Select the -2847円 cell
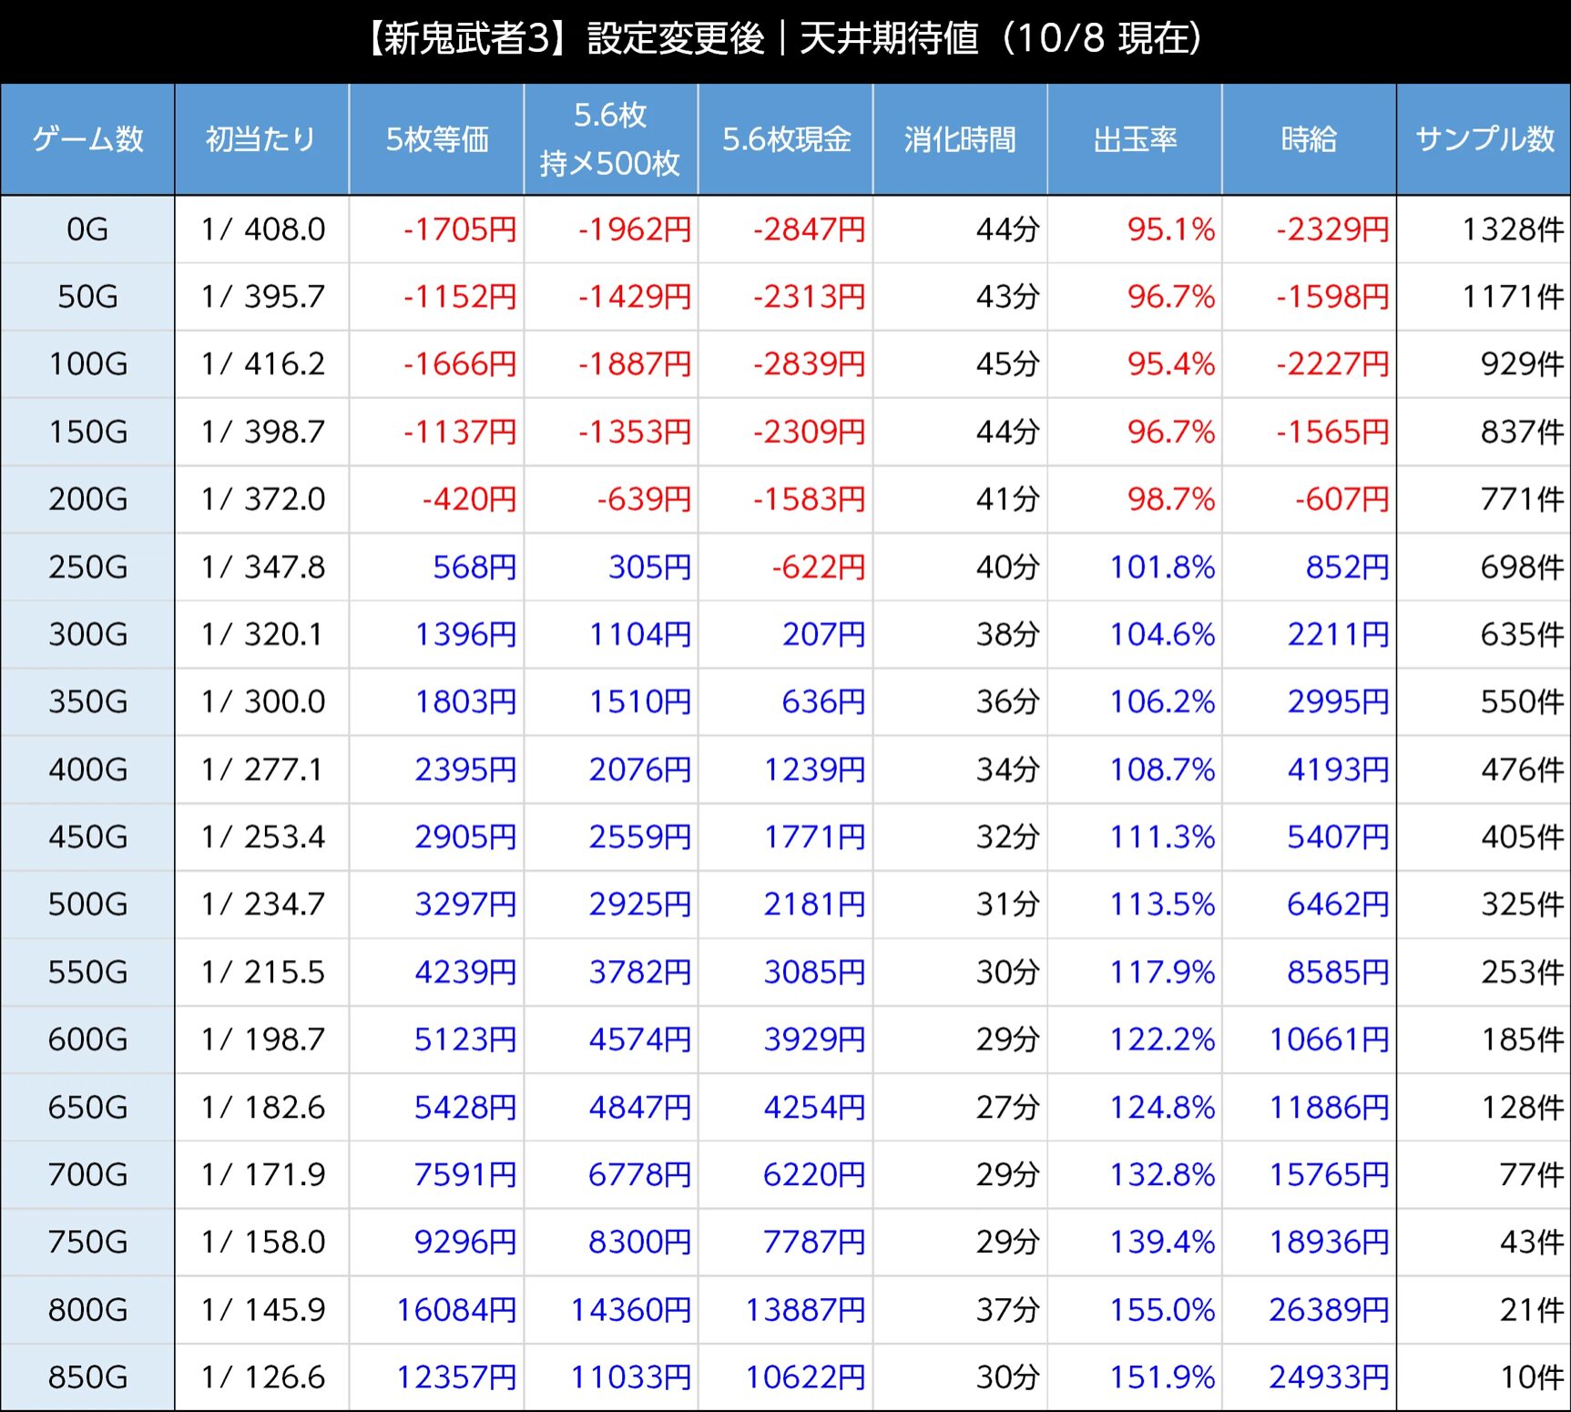The height and width of the screenshot is (1412, 1571). (809, 230)
